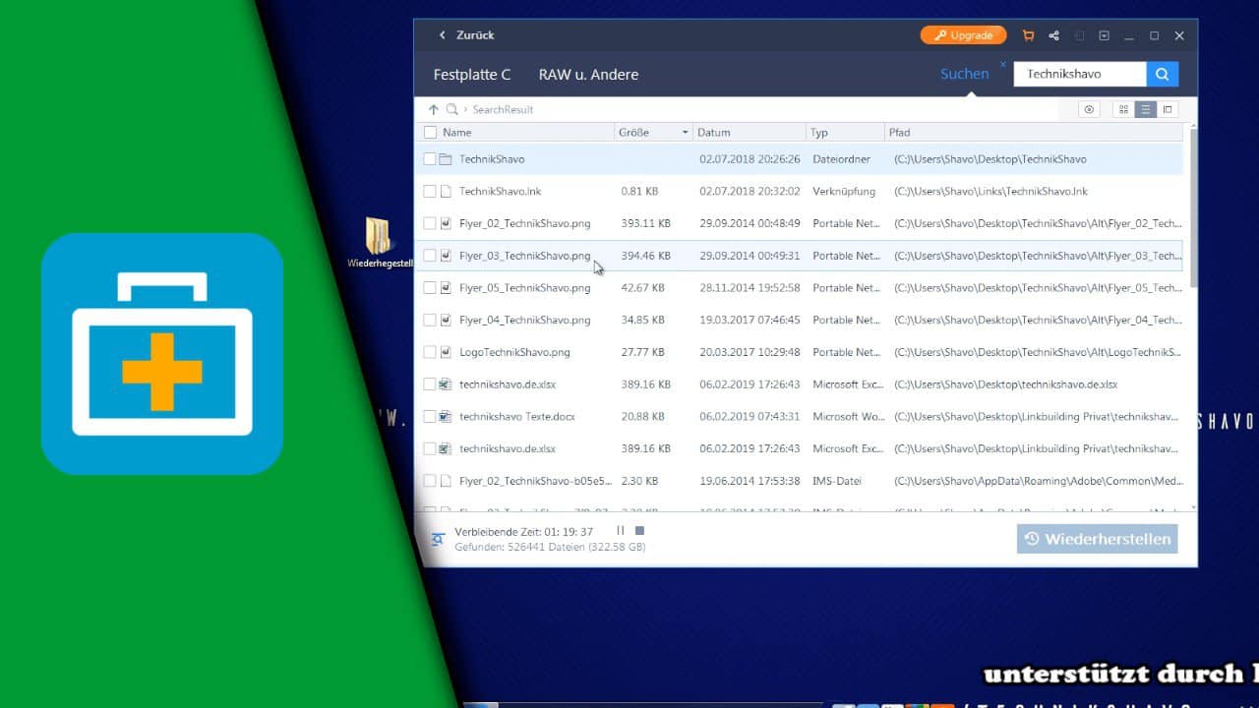Click the scan status icon at bottom left
The height and width of the screenshot is (708, 1259).
pos(438,539)
